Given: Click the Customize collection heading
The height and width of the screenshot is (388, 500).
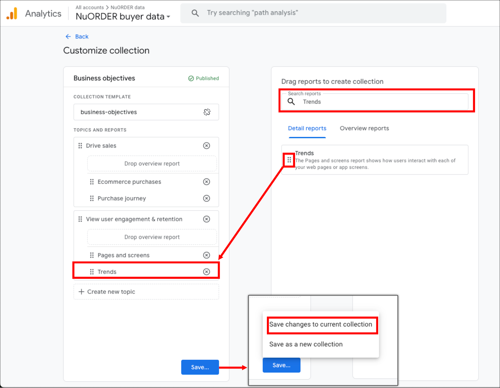Looking at the screenshot, I should [106, 51].
